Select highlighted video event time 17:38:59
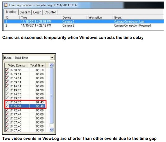The width and height of the screenshot is (166, 142). pyautogui.click(x=15, y=106)
